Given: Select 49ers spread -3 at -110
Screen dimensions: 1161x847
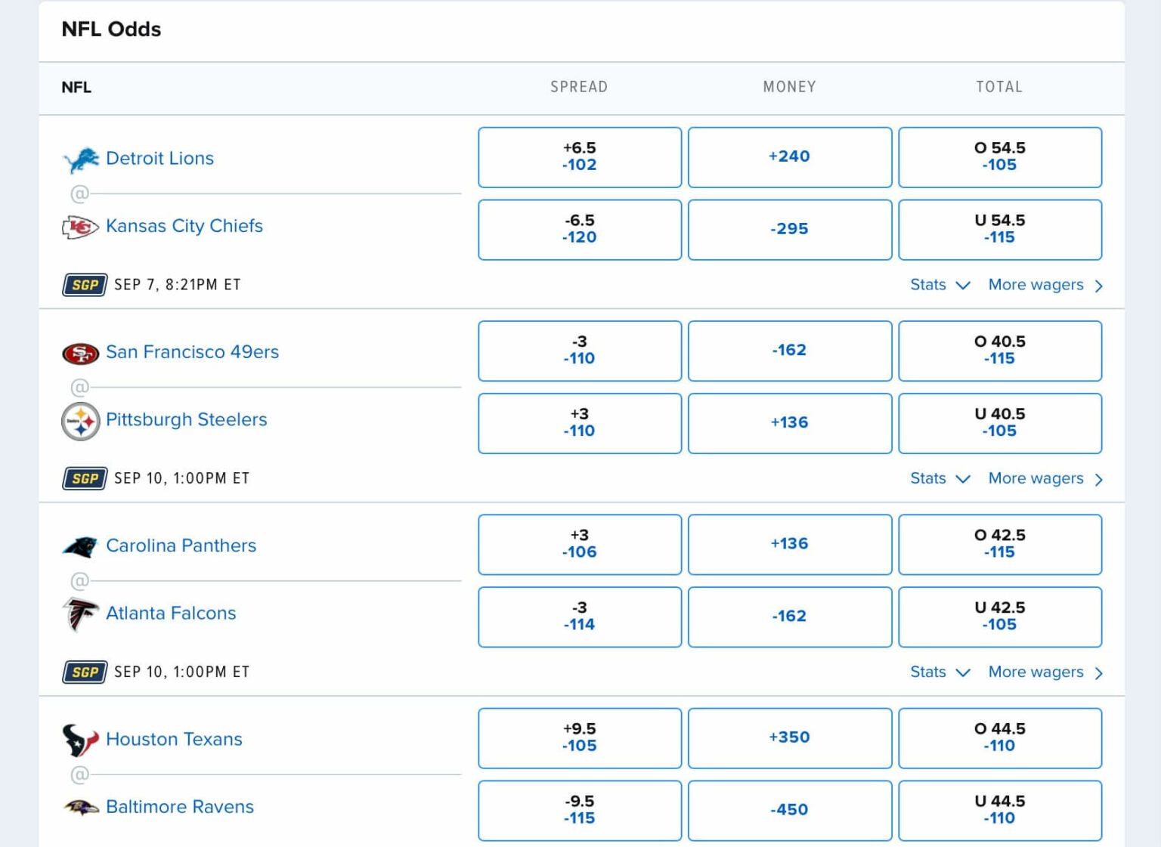Looking at the screenshot, I should [580, 351].
